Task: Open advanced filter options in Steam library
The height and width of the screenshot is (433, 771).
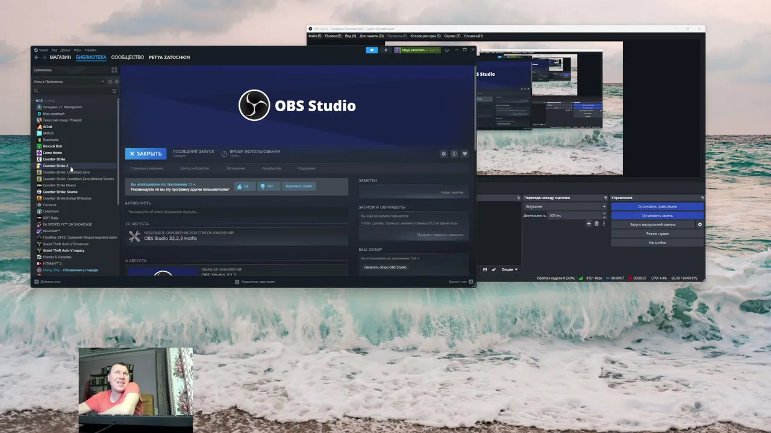Action: pos(114,91)
